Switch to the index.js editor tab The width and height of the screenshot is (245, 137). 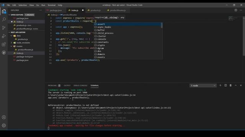[x=75, y=10]
